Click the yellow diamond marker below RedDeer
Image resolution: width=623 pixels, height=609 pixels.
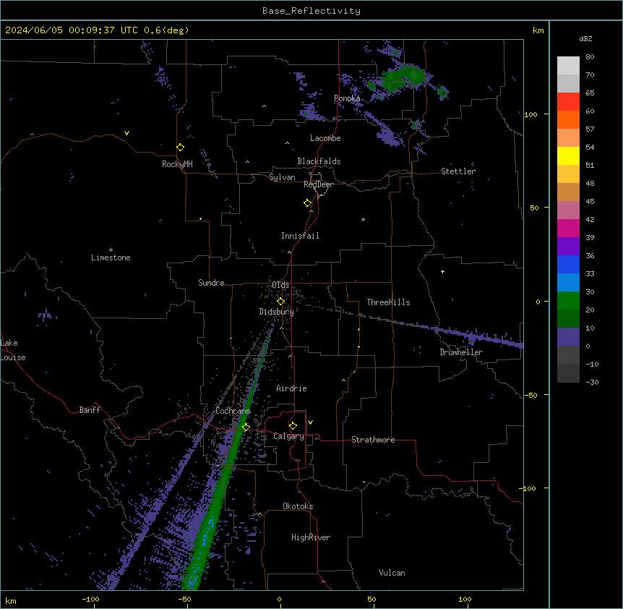tap(308, 203)
